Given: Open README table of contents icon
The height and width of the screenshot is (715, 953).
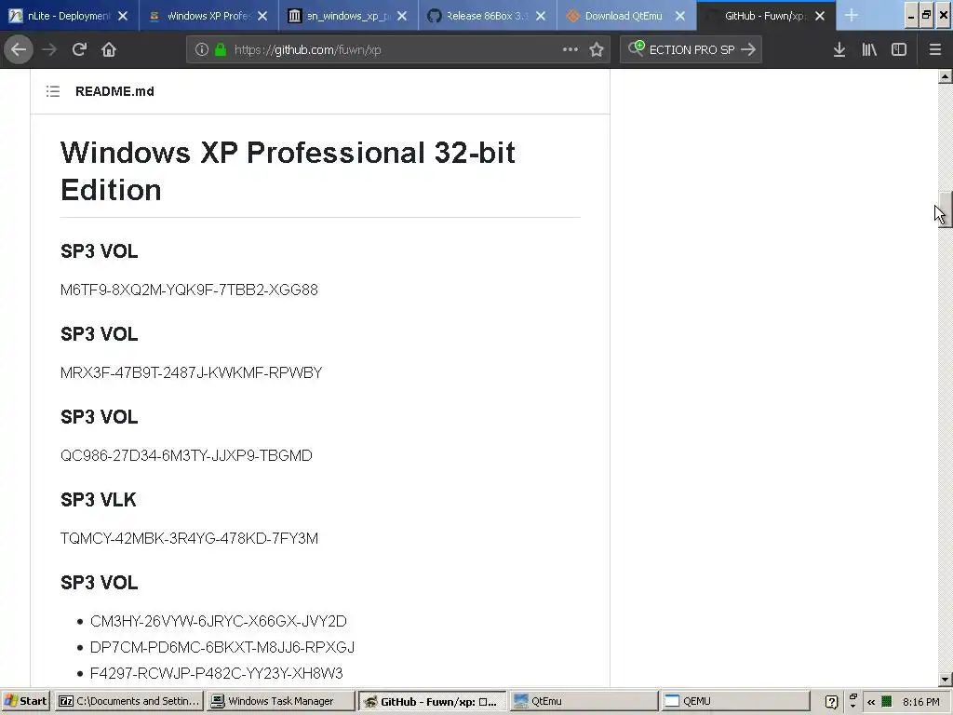Looking at the screenshot, I should (53, 91).
